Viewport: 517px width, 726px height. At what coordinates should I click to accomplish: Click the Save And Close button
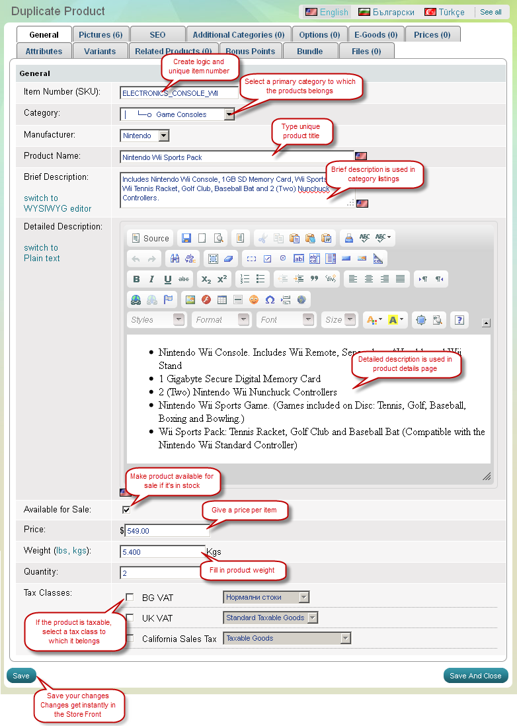475,676
